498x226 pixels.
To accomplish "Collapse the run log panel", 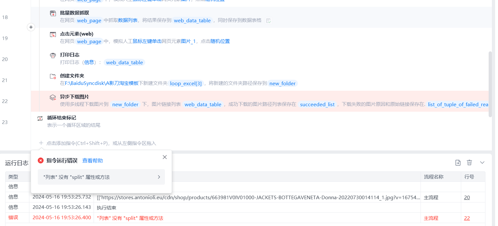I will (482, 162).
